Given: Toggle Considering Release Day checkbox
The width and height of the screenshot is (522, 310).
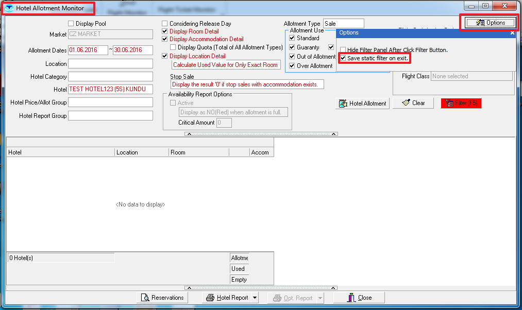Looking at the screenshot, I should pyautogui.click(x=165, y=24).
